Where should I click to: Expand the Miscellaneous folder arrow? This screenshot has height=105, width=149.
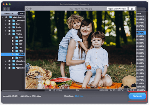coord(6,61)
